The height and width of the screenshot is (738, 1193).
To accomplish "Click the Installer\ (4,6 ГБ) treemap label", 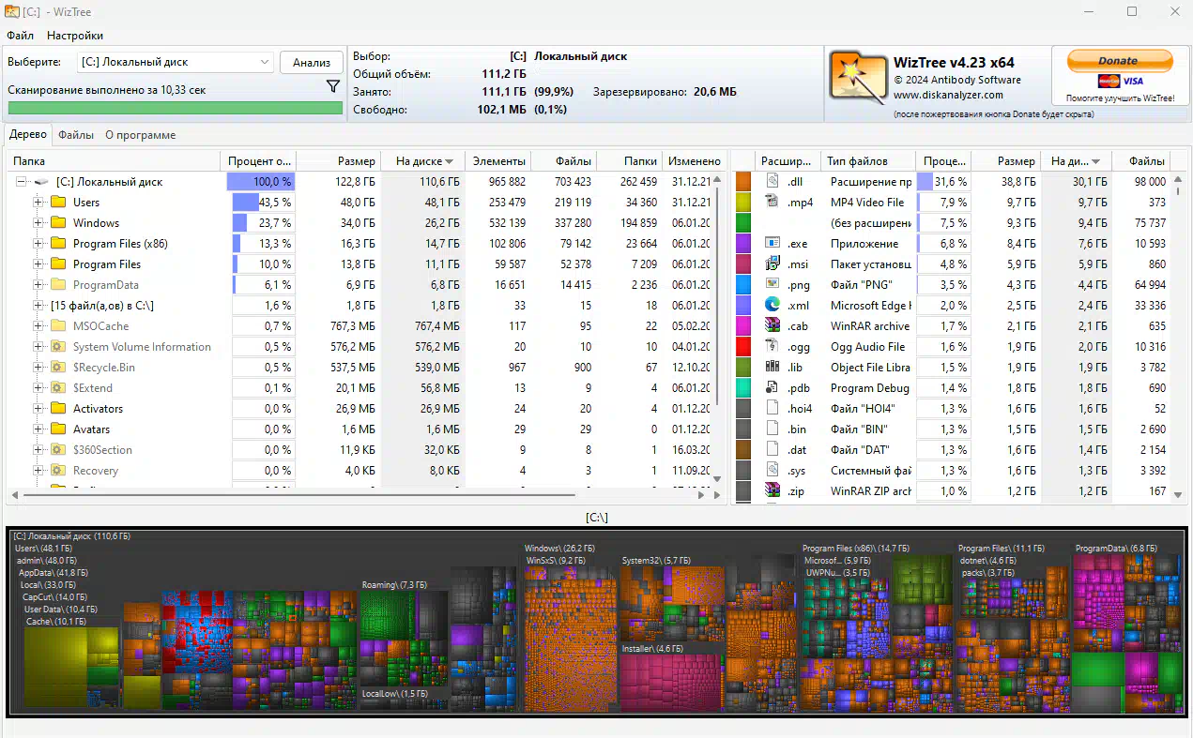I will (652, 649).
